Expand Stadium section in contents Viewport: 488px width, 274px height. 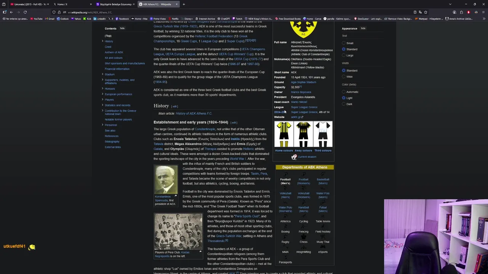click(x=102, y=74)
